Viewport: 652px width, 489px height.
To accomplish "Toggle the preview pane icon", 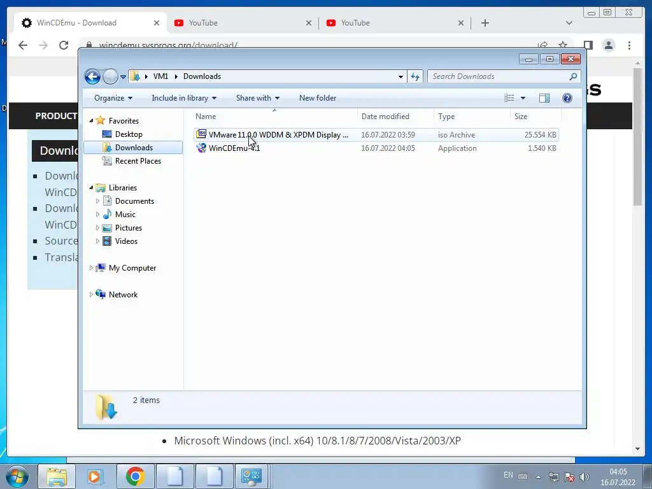I will click(544, 98).
